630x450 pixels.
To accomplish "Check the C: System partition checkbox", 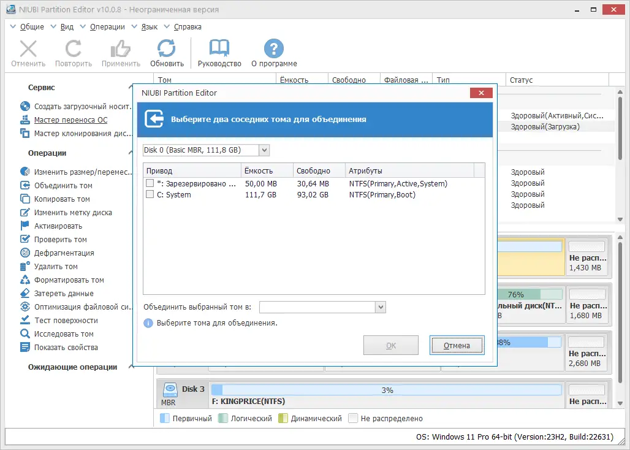I will tap(150, 194).
